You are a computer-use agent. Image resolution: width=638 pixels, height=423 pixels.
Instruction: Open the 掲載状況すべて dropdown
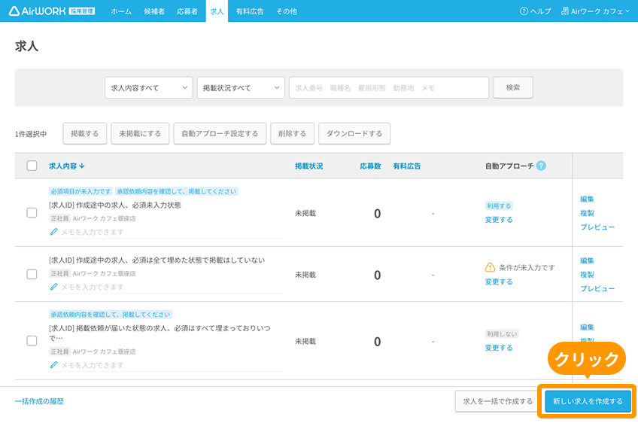241,87
